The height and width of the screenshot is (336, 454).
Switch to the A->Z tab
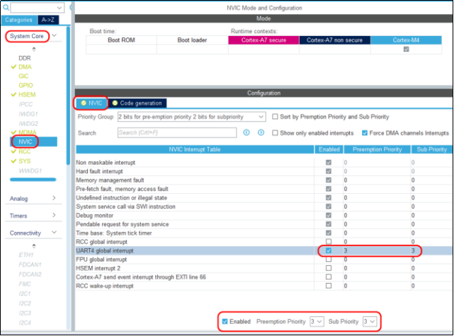coord(48,20)
